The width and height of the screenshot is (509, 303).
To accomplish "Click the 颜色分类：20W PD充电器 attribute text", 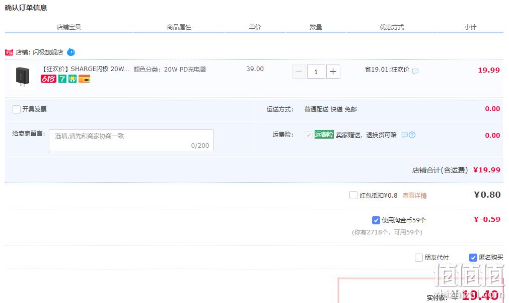I will tap(170, 69).
